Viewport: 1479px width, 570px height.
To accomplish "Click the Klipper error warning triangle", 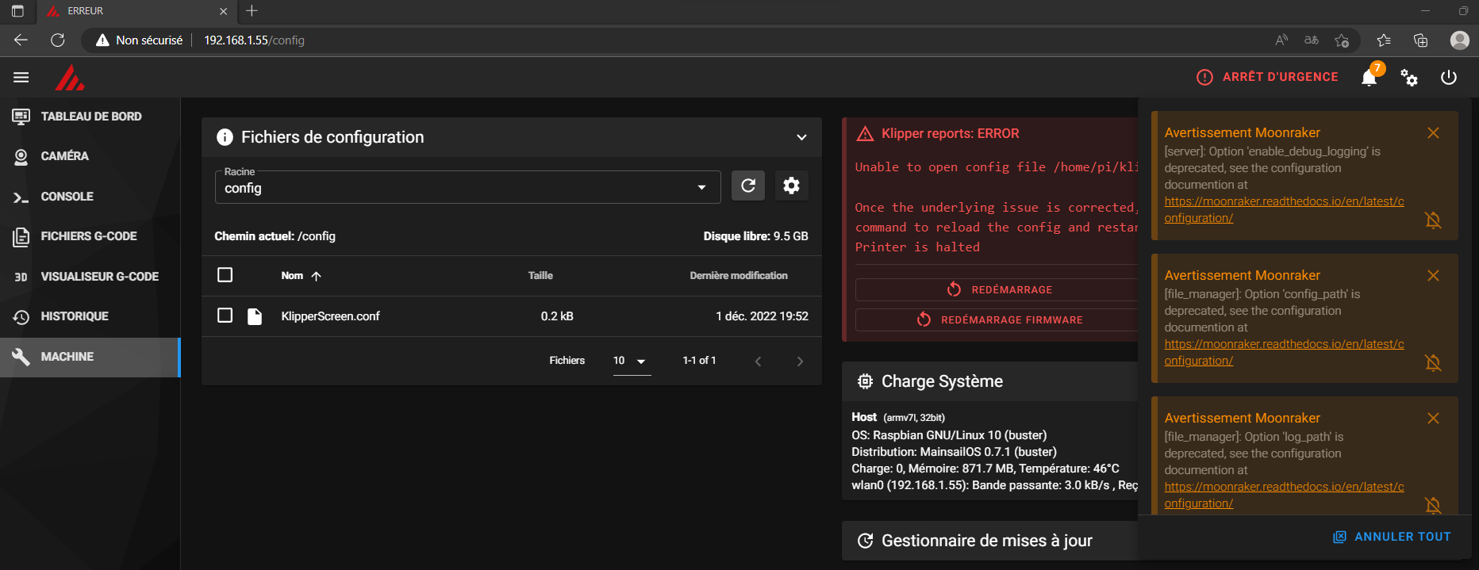I will coord(865,134).
